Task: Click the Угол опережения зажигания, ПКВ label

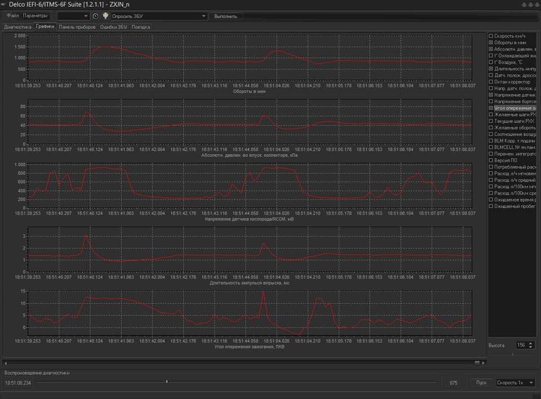Action: 250,347
